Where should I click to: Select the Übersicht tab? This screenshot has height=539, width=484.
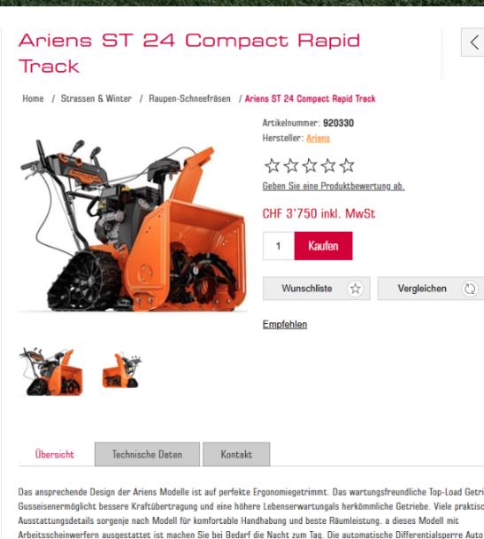coord(55,454)
